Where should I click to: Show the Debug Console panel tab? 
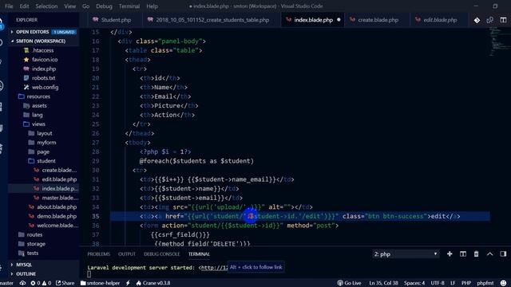tap(161, 254)
